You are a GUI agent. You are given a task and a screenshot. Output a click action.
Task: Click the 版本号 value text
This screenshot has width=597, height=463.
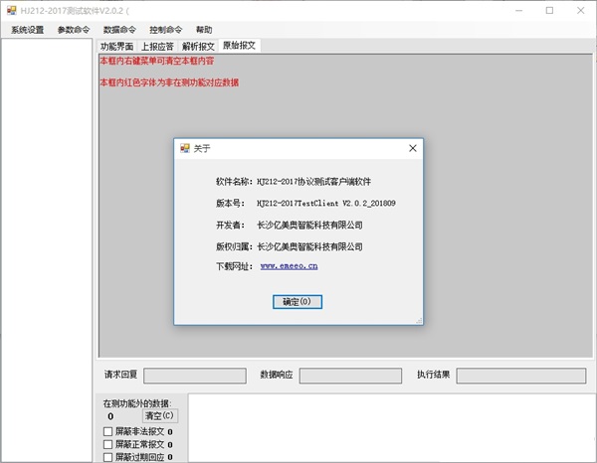pyautogui.click(x=326, y=204)
